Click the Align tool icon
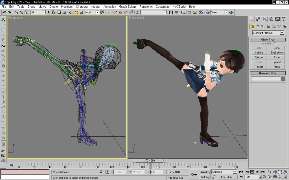 click(176, 12)
